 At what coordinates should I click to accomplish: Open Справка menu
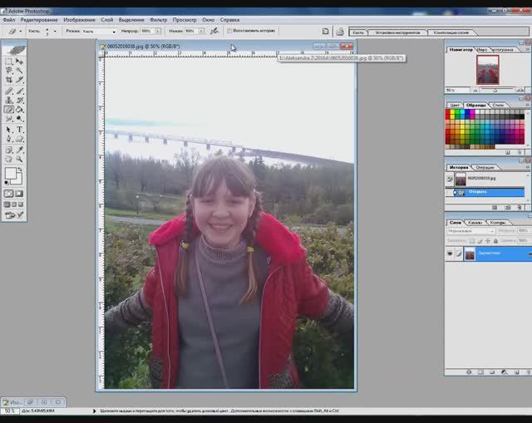tap(229, 20)
